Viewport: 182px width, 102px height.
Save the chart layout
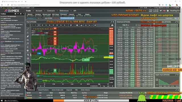click(95, 25)
